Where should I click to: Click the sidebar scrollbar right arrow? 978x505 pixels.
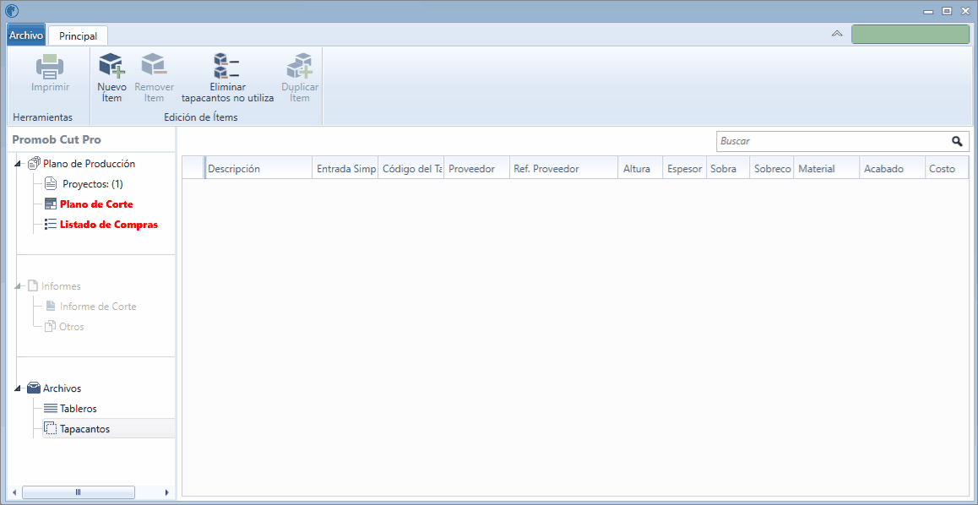166,492
